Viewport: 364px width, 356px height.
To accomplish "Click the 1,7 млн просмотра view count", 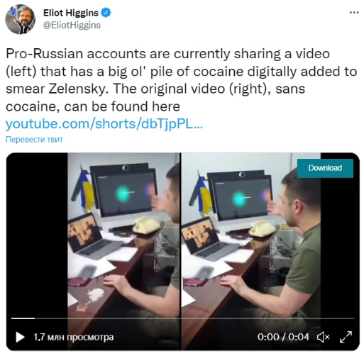I will pyautogui.click(x=74, y=337).
